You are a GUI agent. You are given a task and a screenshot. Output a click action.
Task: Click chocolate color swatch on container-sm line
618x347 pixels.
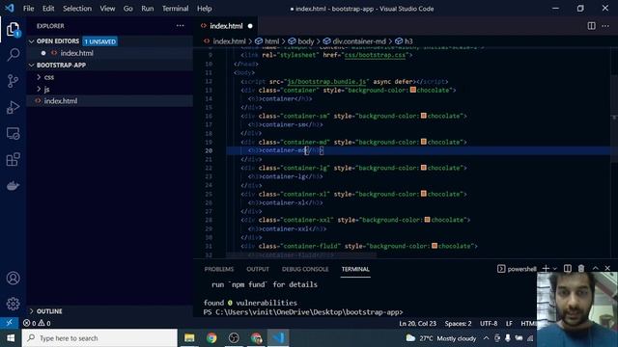point(423,116)
